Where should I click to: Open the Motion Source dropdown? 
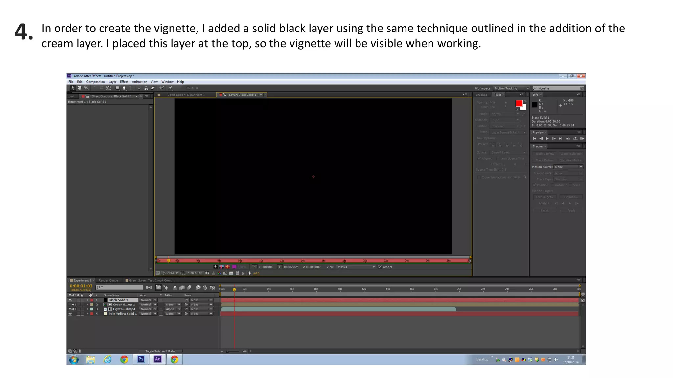click(x=568, y=167)
